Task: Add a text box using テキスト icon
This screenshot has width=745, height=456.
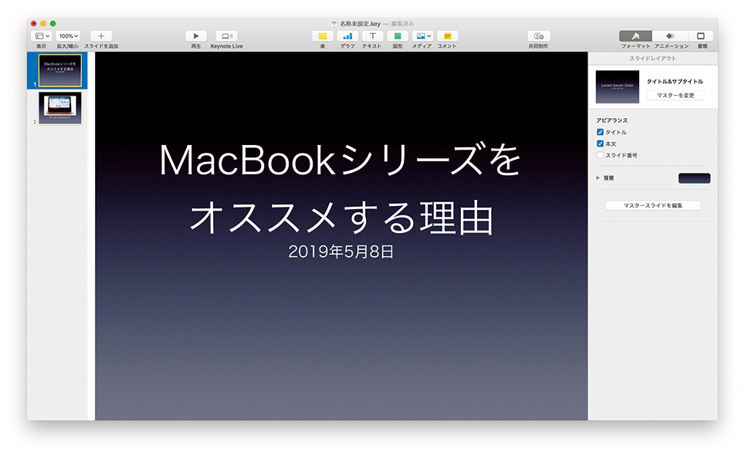Action: [372, 36]
